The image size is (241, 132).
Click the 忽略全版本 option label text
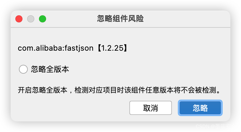pyautogui.click(x=50, y=69)
